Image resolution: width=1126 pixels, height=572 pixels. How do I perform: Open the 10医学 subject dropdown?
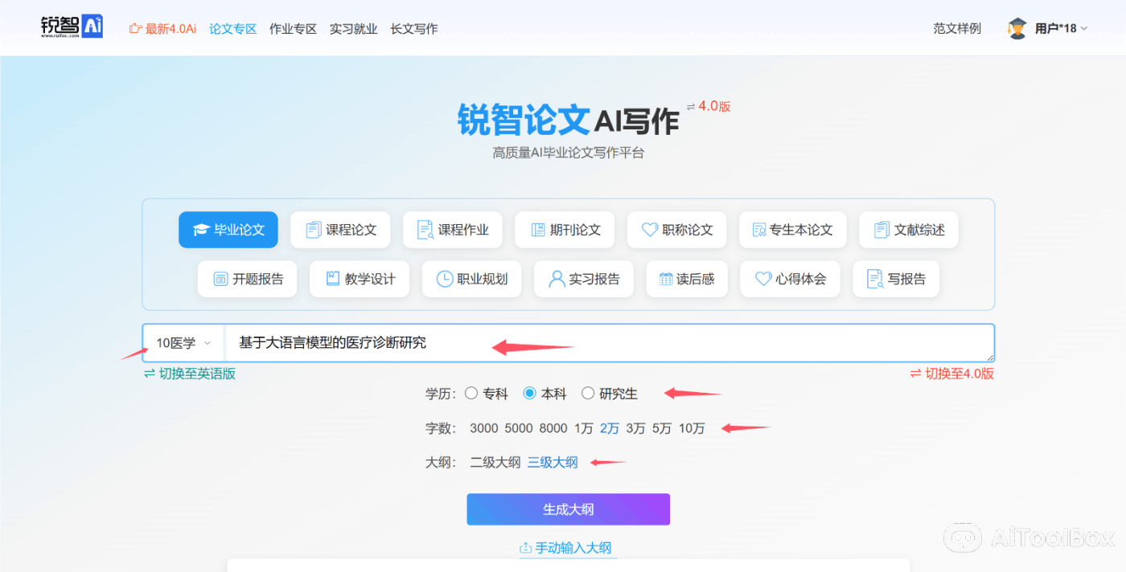coord(183,342)
